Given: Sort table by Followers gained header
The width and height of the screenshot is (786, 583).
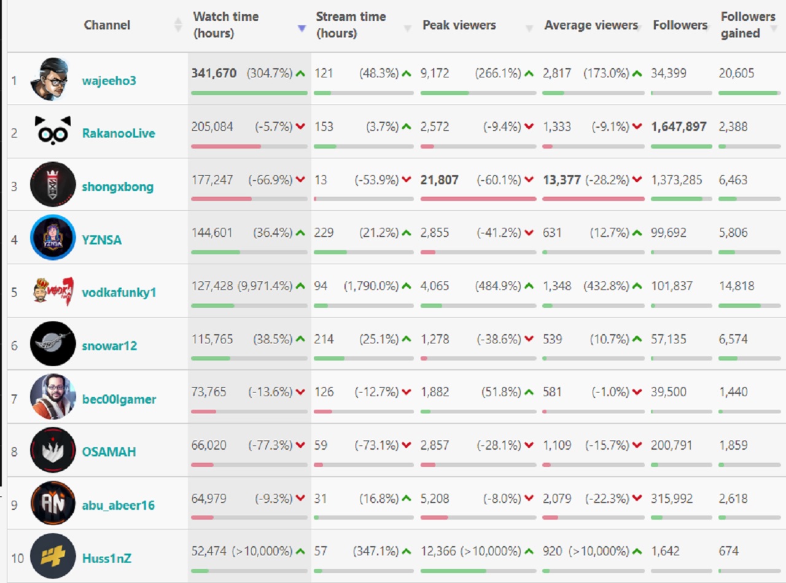Looking at the screenshot, I should (741, 25).
